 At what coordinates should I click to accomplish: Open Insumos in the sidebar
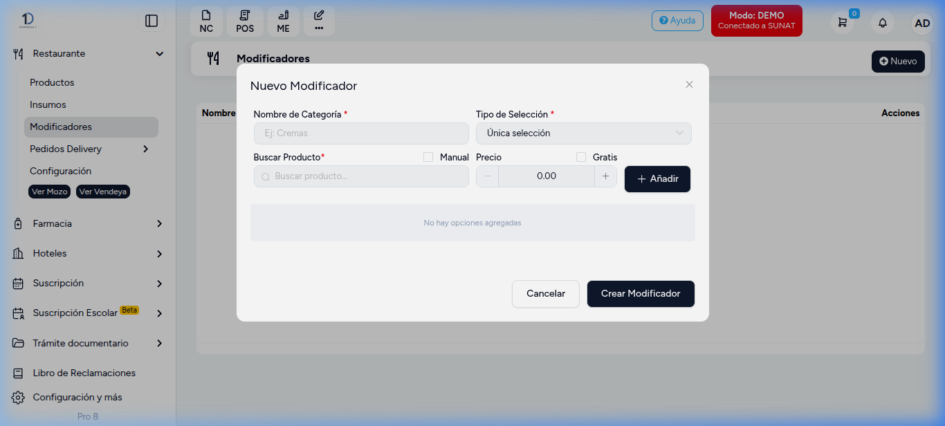pos(48,104)
